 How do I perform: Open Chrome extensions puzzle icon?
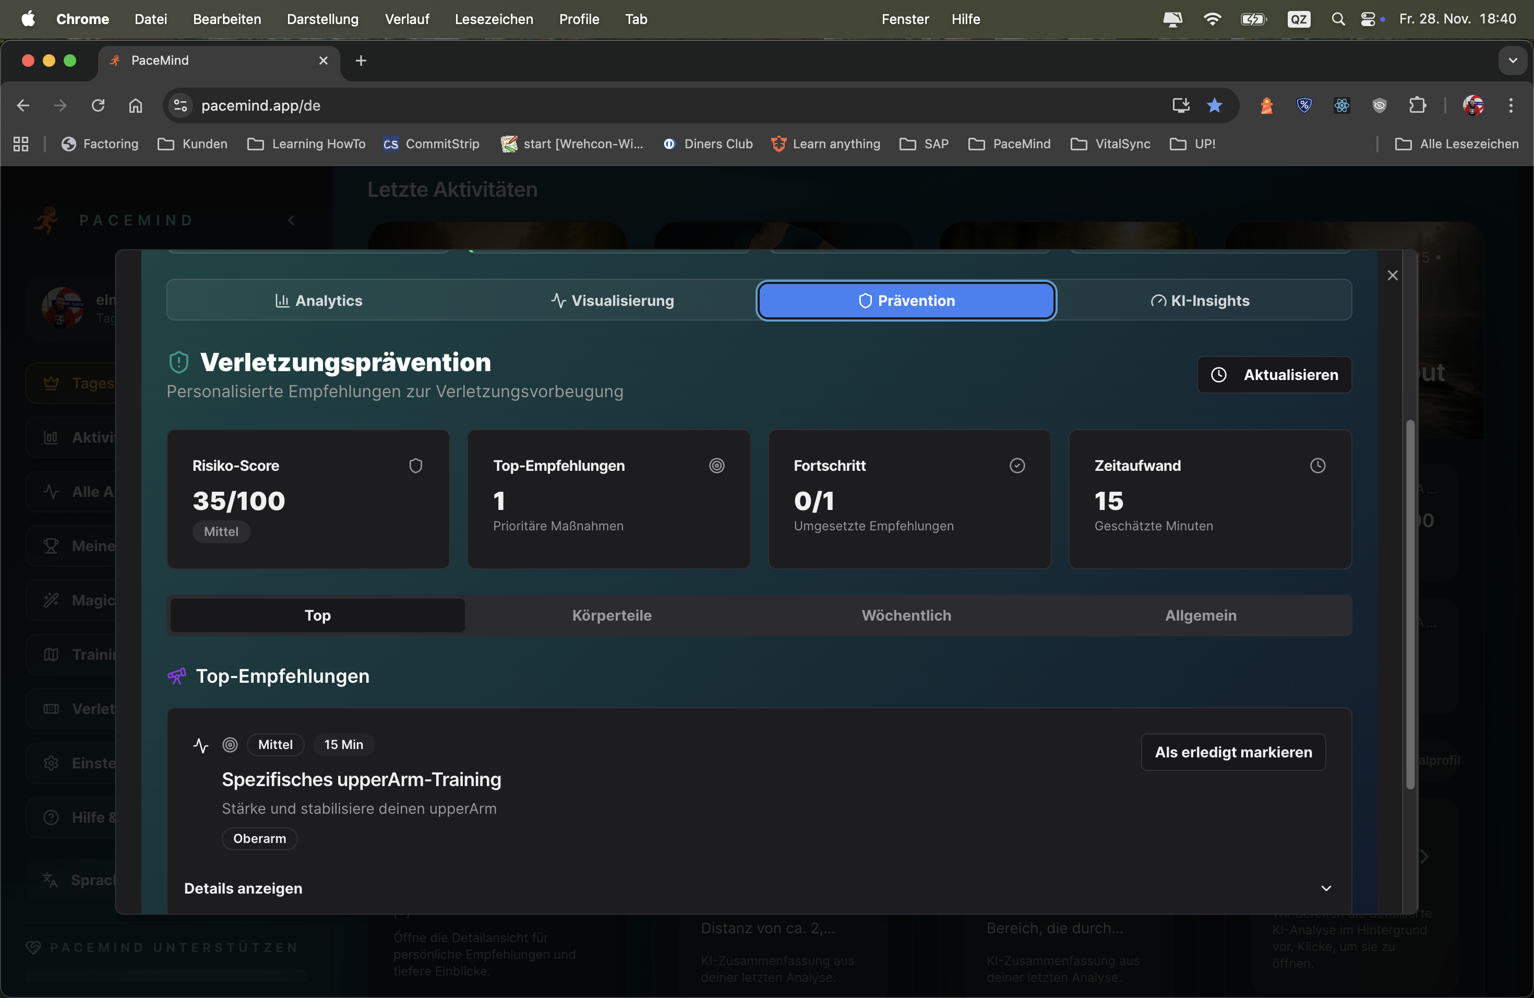1417,105
